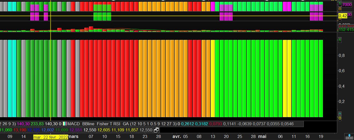
Task: Click the 'avr.' month label on time axis
Action: pos(177,137)
